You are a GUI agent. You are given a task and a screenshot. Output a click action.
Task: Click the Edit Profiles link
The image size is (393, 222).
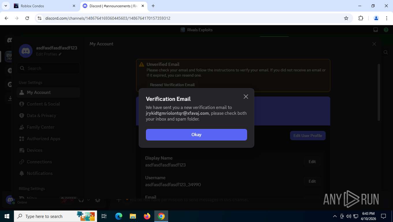click(49, 54)
